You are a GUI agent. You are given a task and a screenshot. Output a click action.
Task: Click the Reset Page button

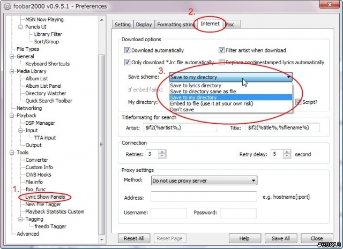(170, 238)
